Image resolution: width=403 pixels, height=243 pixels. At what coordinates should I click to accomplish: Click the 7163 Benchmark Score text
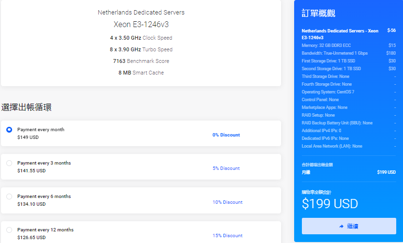(x=141, y=61)
